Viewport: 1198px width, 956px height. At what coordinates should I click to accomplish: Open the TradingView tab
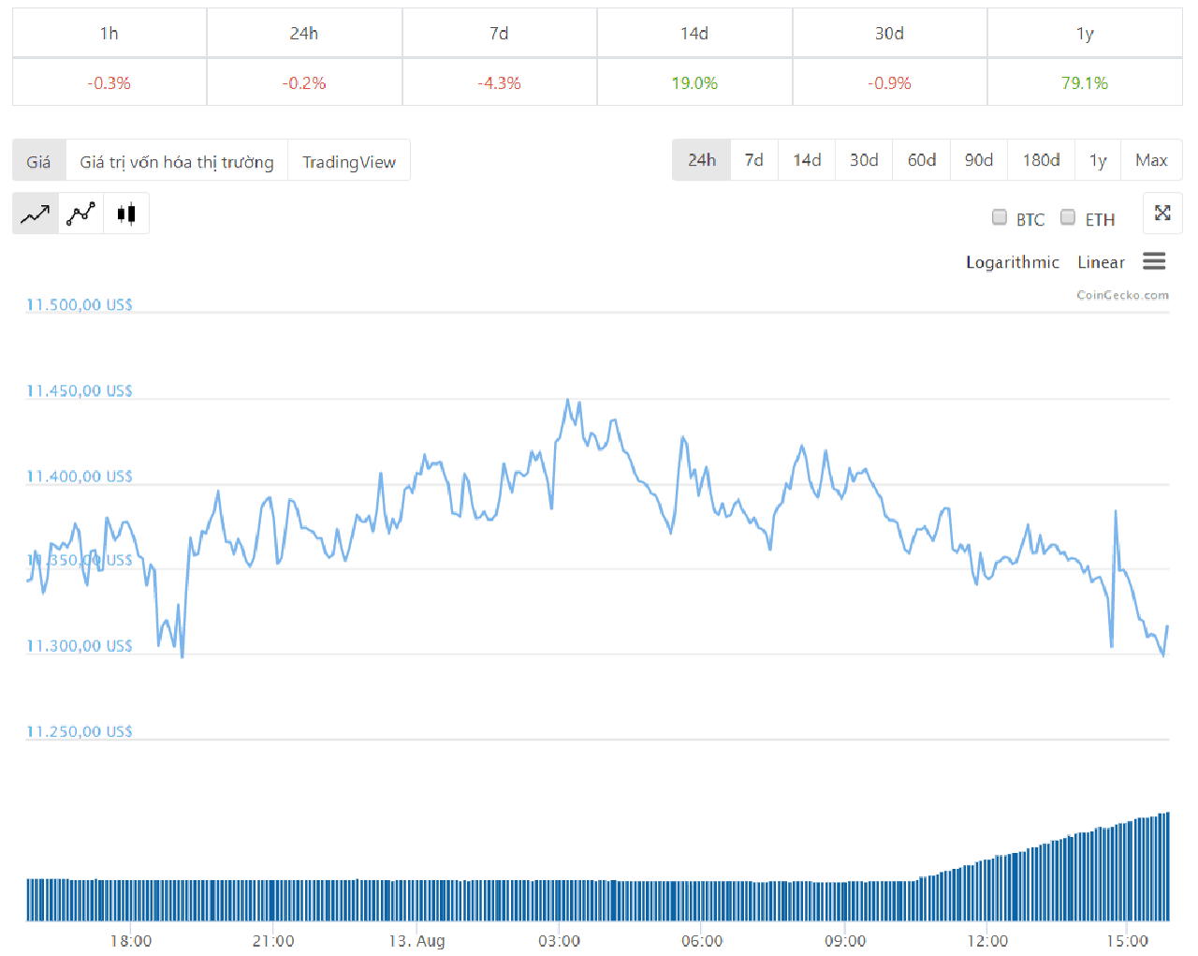pos(349,161)
